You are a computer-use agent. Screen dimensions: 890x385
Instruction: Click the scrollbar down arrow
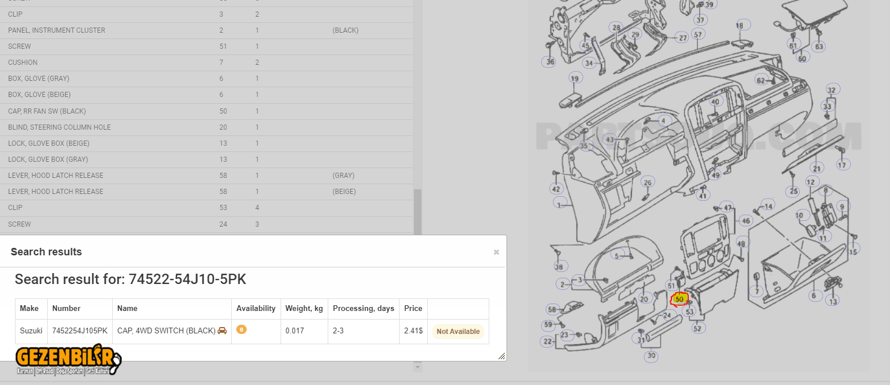tap(418, 367)
